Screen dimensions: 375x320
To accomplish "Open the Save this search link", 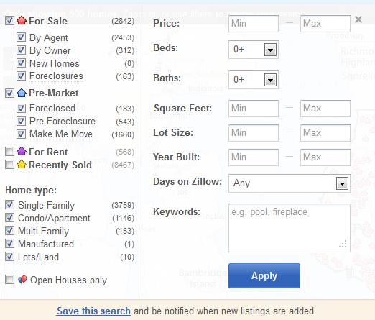I will 93,311.
